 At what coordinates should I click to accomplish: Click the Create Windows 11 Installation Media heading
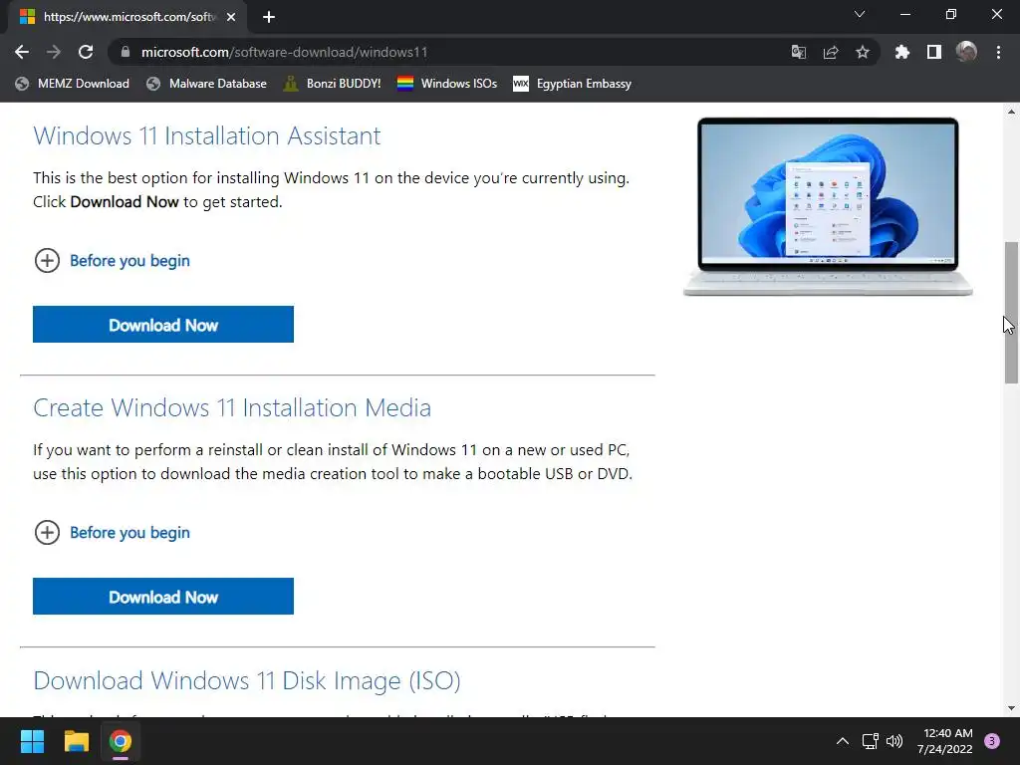pos(232,407)
